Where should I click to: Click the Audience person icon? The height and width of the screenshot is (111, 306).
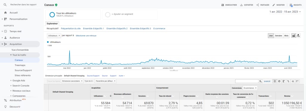click(x=5, y=38)
